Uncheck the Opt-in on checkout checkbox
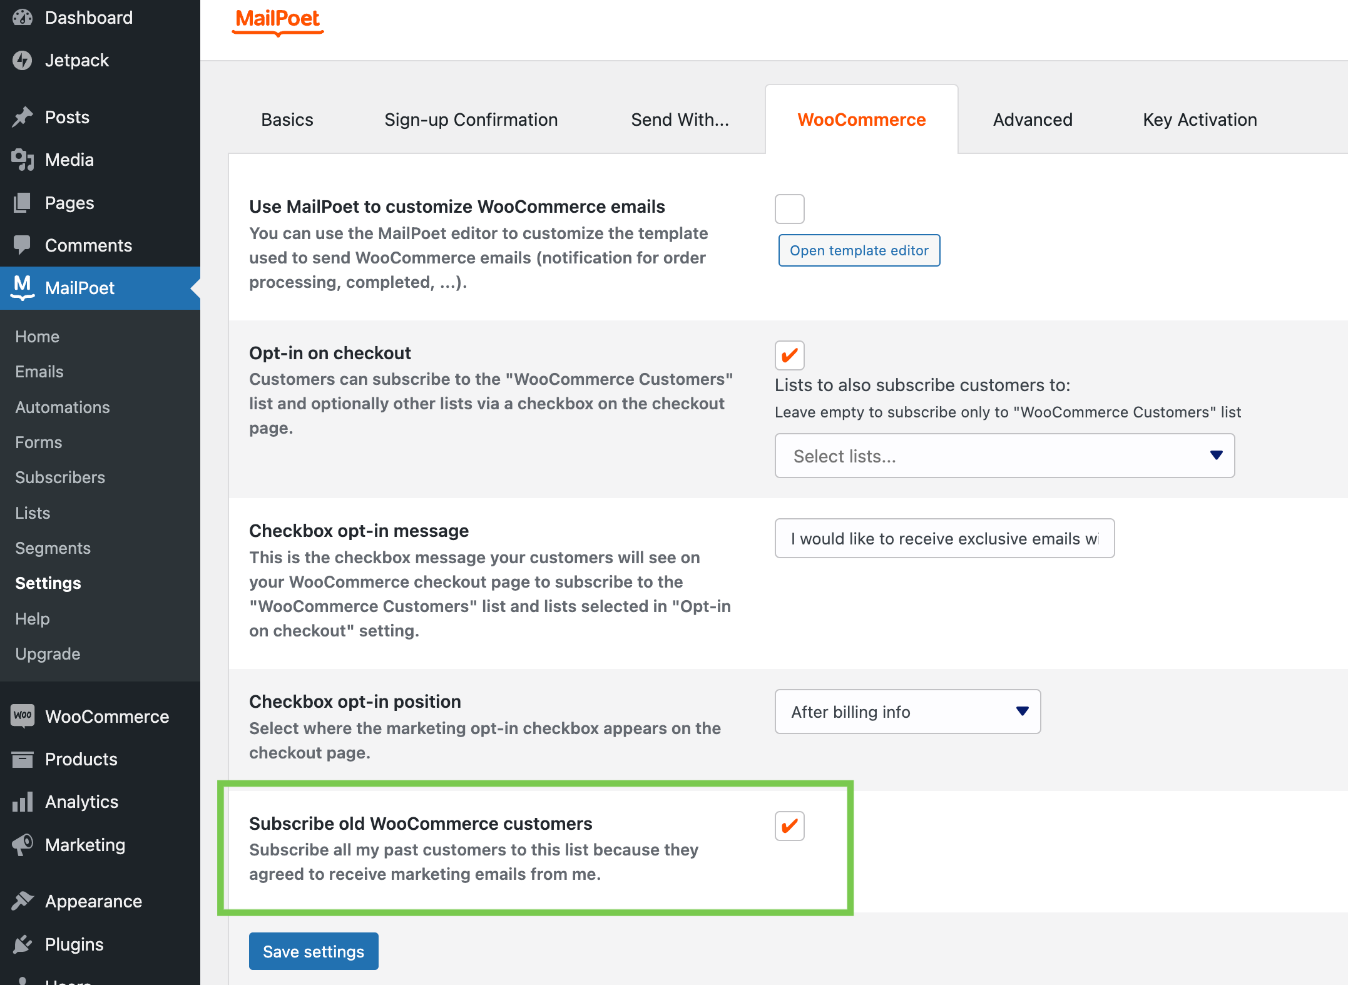Image resolution: width=1348 pixels, height=985 pixels. click(789, 355)
